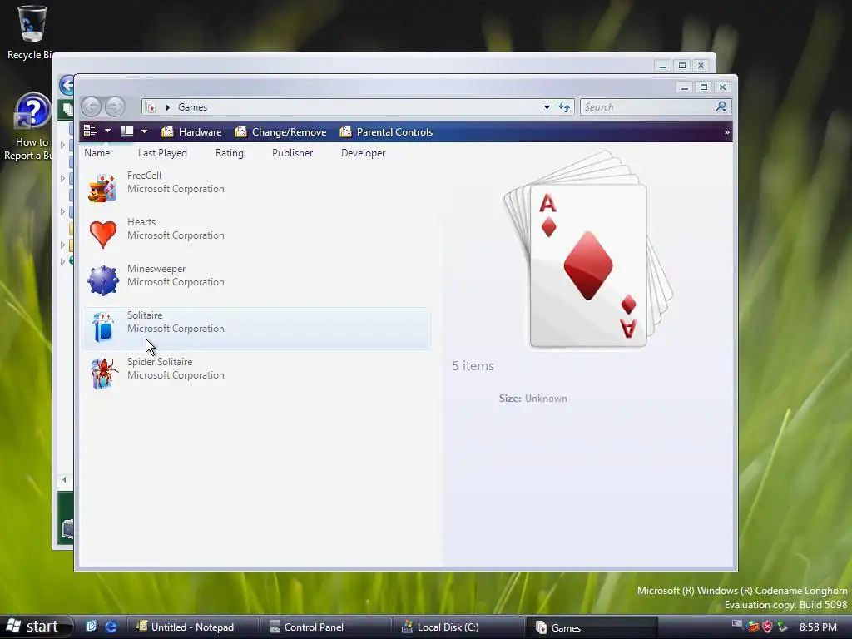Click the Spider Solitaire name text
The image size is (852, 639).
(160, 362)
